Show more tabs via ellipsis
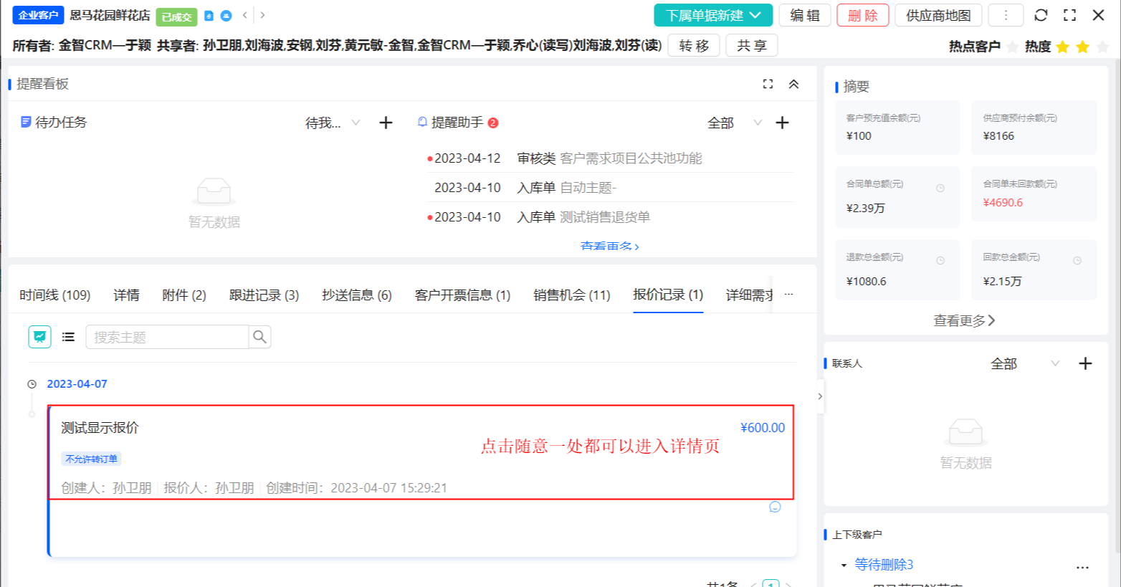Screen dimensions: 1121x587 788,295
